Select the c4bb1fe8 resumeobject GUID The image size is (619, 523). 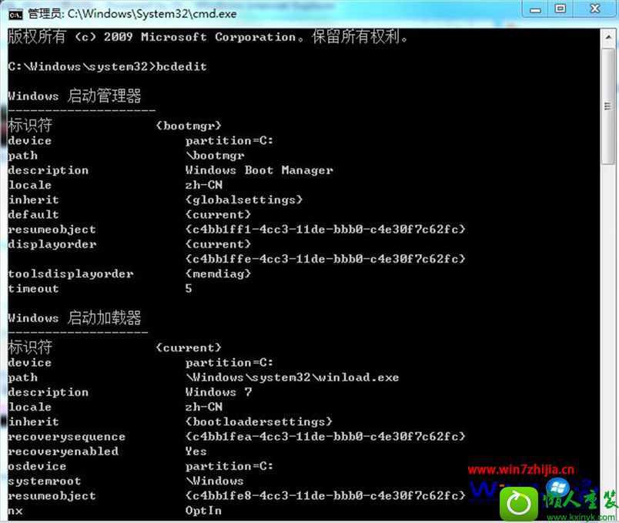[326, 496]
